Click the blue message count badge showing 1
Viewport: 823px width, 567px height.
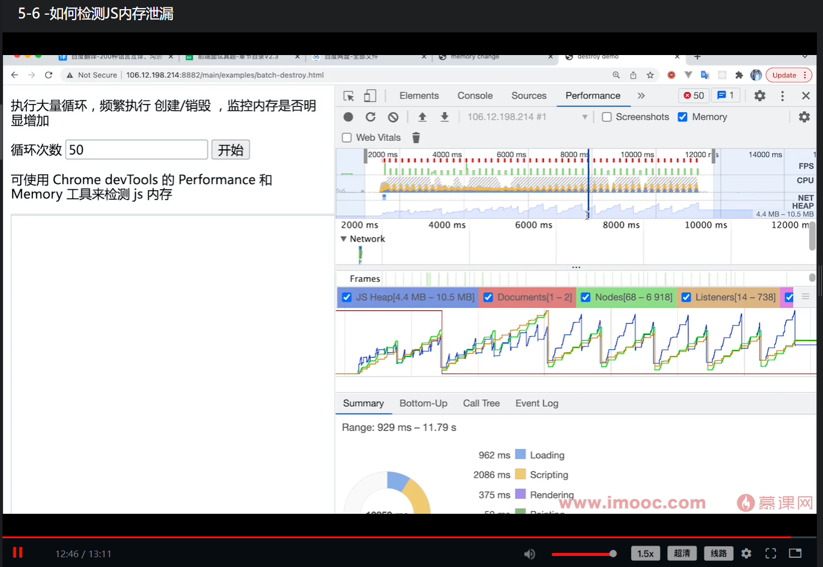click(x=725, y=95)
